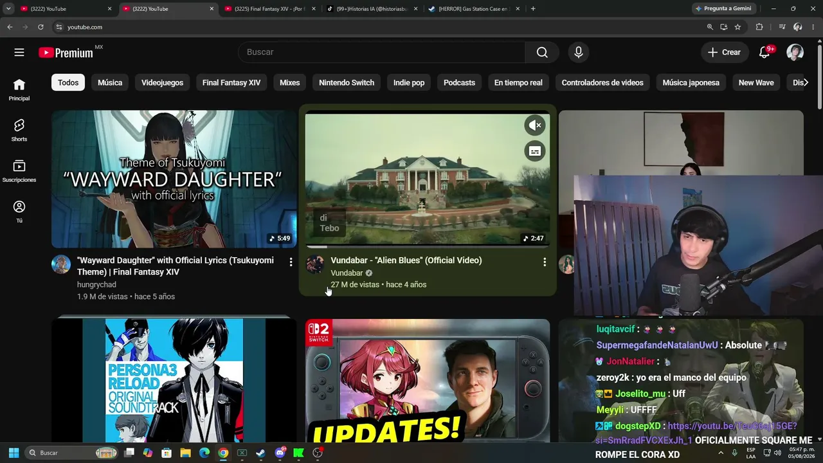This screenshot has width=823, height=463.
Task: Open the hungrychad channel name link
Action: 96,285
